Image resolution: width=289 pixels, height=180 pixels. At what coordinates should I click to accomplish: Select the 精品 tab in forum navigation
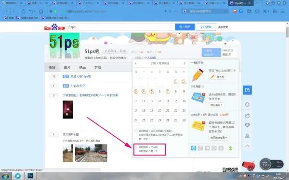(x=82, y=67)
